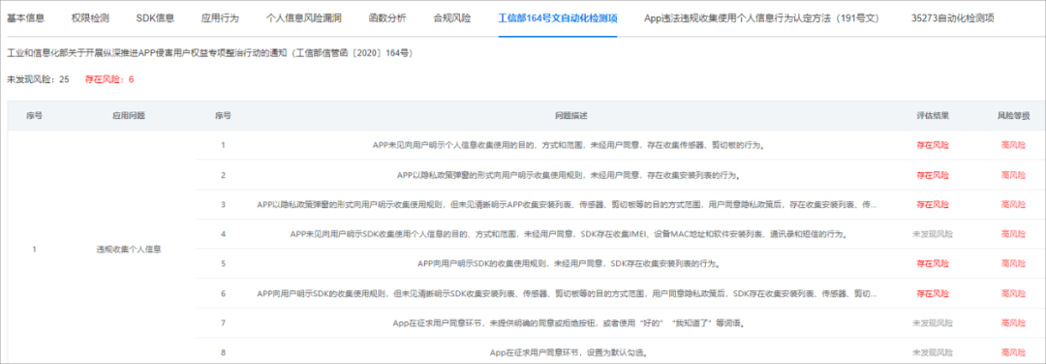The image size is (1046, 364).
Task: Click 未发现风险 result in row 4
Action: coord(932,234)
